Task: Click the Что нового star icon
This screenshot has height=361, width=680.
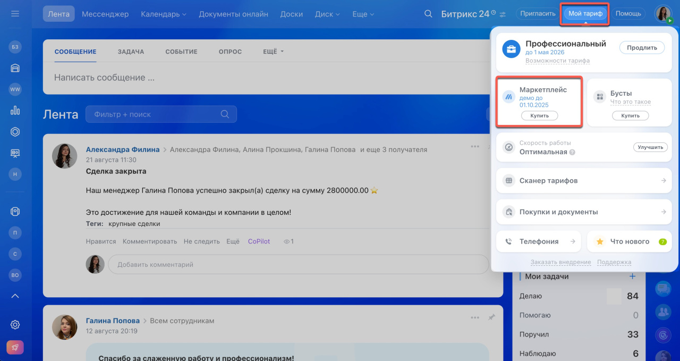Action: tap(600, 241)
